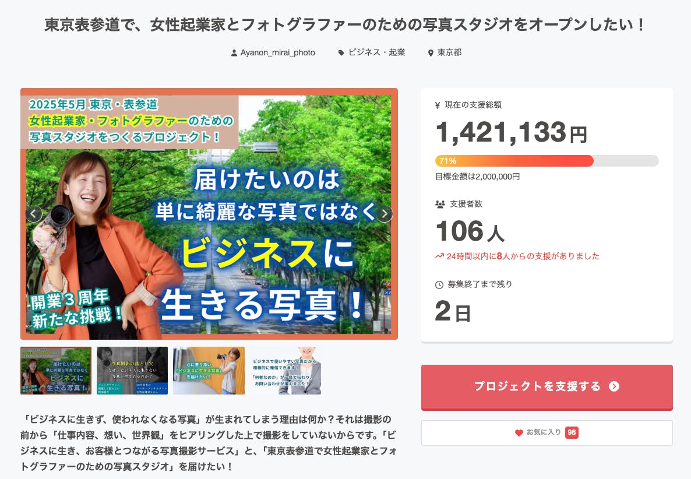691x479 pixels.
Task: Click the heart icon in お気に入り button
Action: click(x=519, y=433)
